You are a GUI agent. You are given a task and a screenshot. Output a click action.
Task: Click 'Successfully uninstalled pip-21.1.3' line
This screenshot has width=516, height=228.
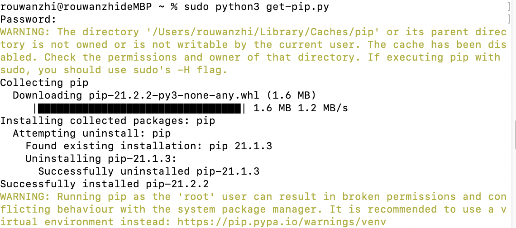click(148, 171)
